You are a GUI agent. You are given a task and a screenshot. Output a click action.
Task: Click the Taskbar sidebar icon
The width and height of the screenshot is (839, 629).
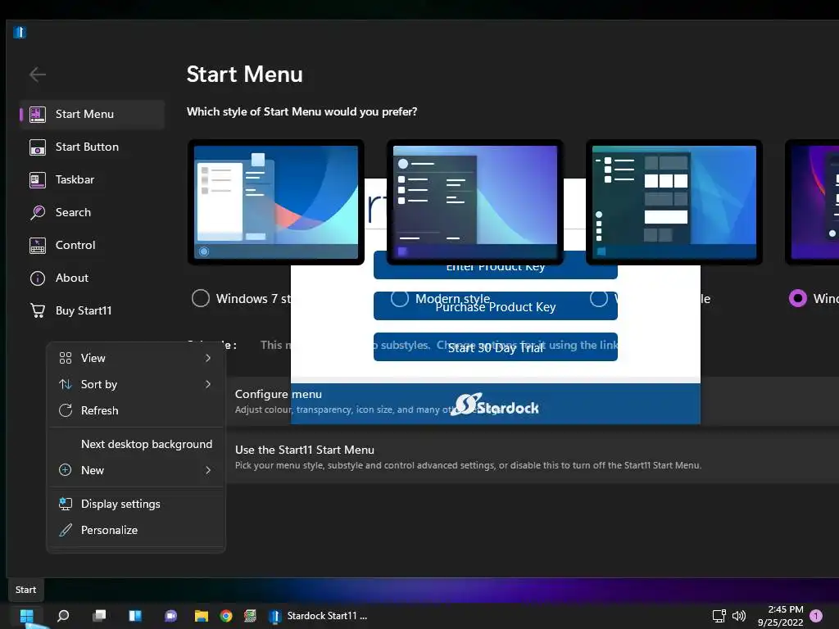click(x=38, y=179)
